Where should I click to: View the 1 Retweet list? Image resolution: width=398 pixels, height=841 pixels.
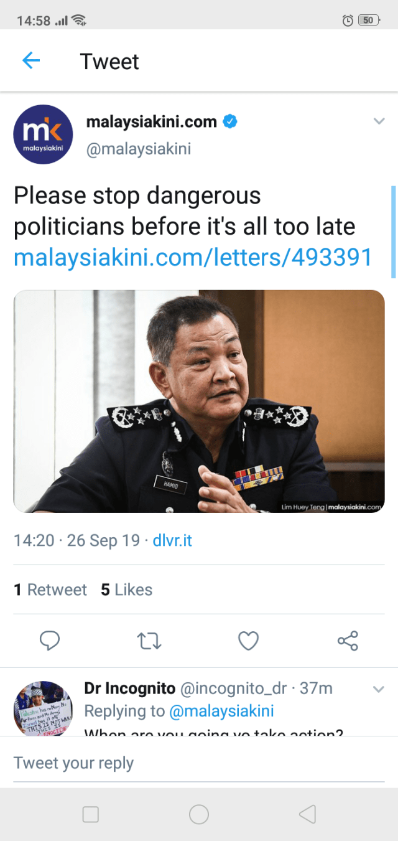pyautogui.click(x=50, y=590)
